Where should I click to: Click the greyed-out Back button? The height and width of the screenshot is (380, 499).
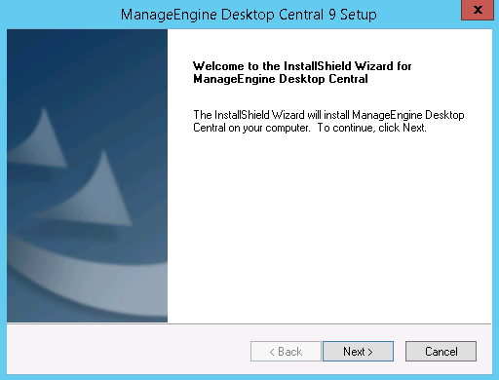(286, 351)
